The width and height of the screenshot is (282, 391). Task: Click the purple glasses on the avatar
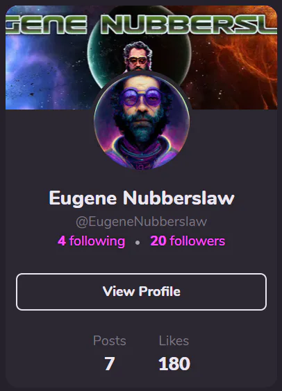click(x=142, y=97)
